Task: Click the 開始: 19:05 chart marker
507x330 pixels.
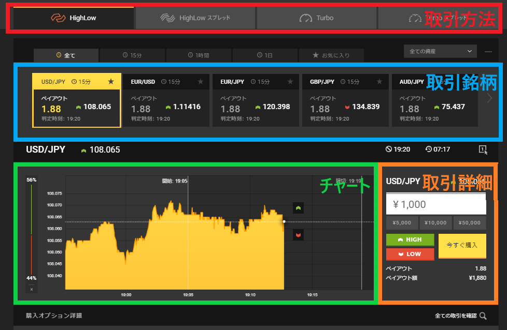Action: [x=175, y=181]
